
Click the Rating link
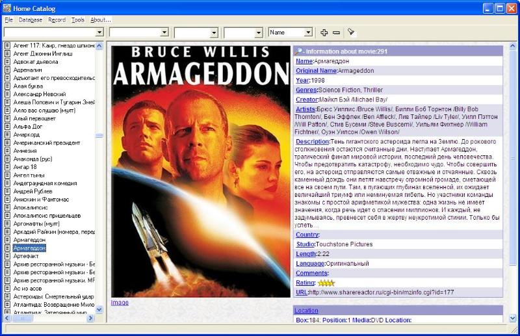click(305, 283)
